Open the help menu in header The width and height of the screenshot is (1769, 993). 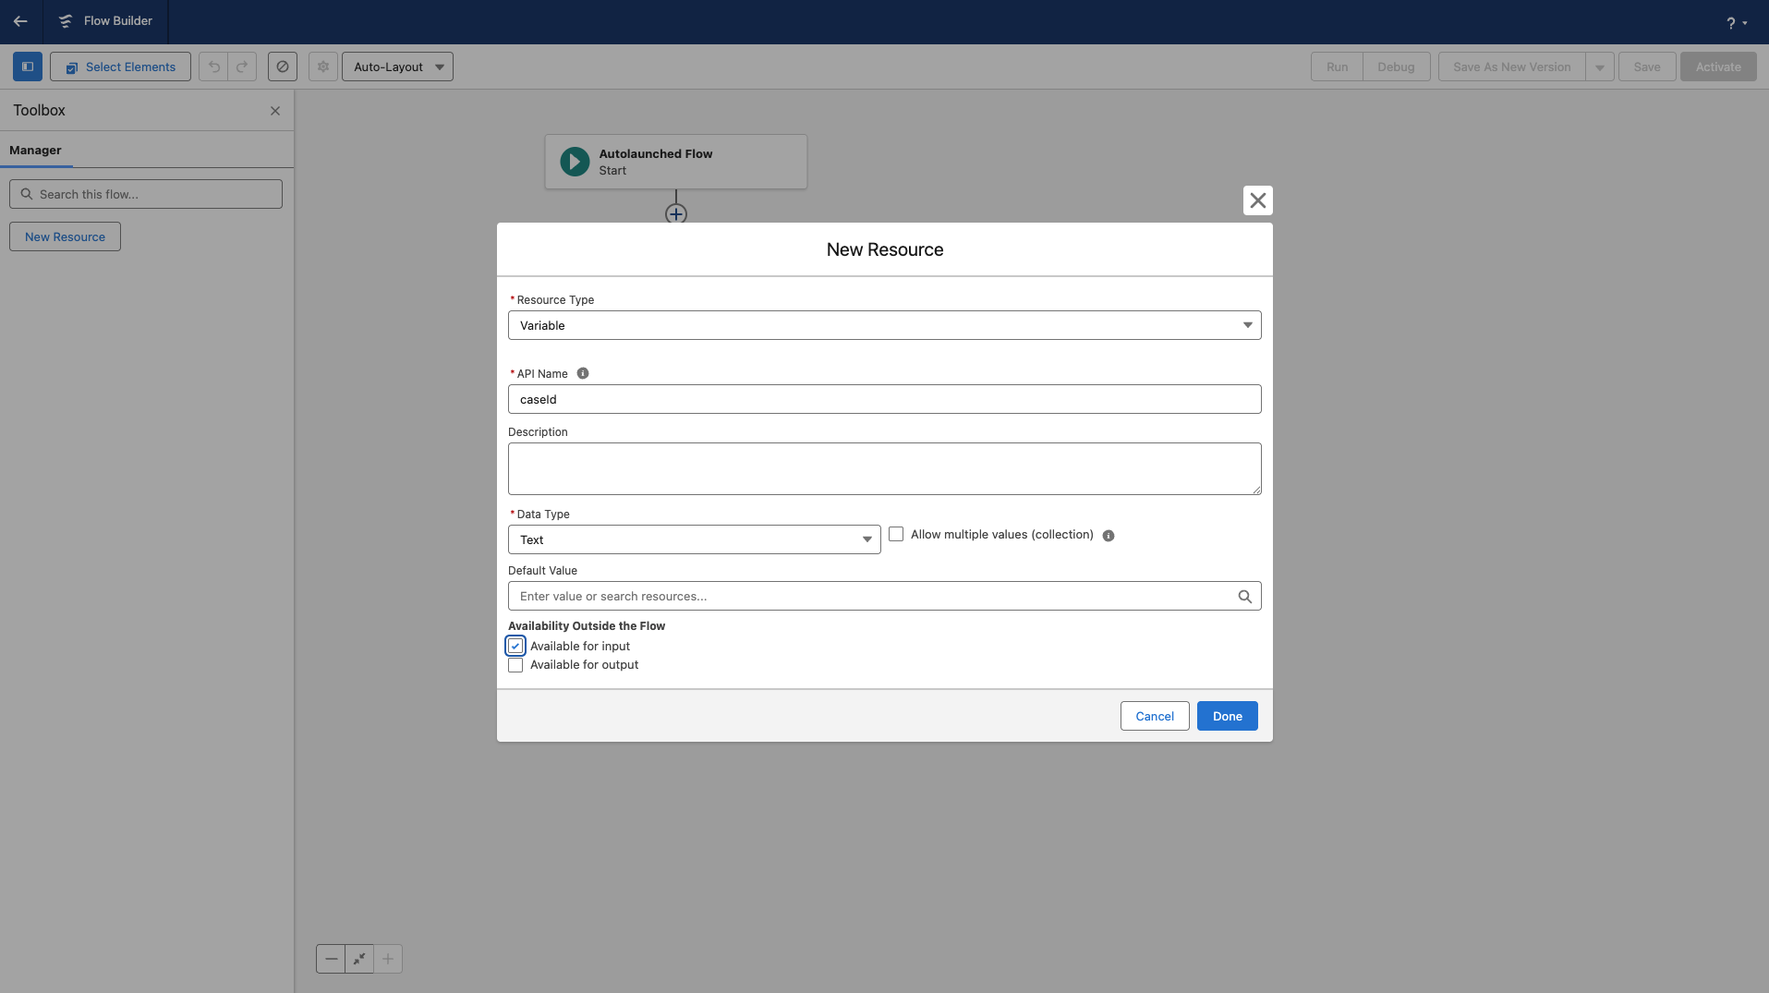pos(1736,22)
